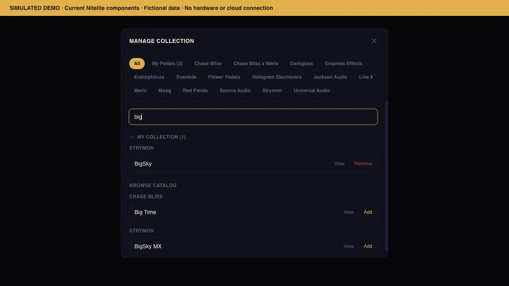
Task: Filter by Empress Effects brand
Action: tap(344, 64)
